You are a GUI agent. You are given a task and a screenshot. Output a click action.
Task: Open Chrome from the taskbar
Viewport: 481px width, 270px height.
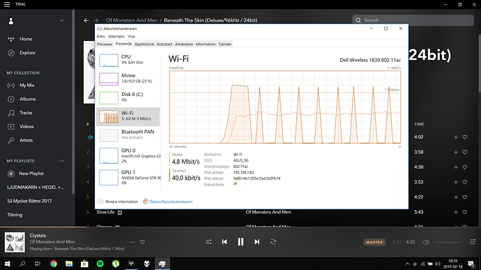point(54,264)
